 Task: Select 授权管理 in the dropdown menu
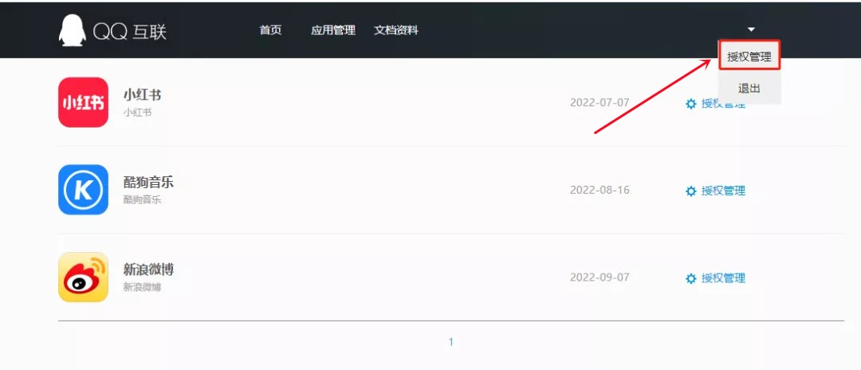coord(749,57)
